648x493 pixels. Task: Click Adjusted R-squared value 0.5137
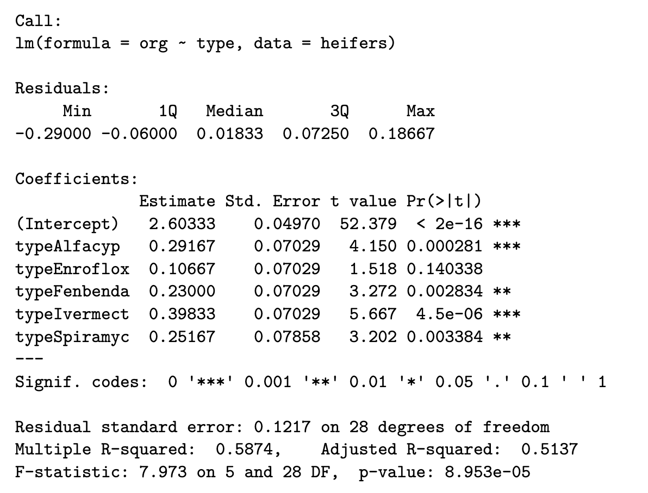(x=549, y=450)
